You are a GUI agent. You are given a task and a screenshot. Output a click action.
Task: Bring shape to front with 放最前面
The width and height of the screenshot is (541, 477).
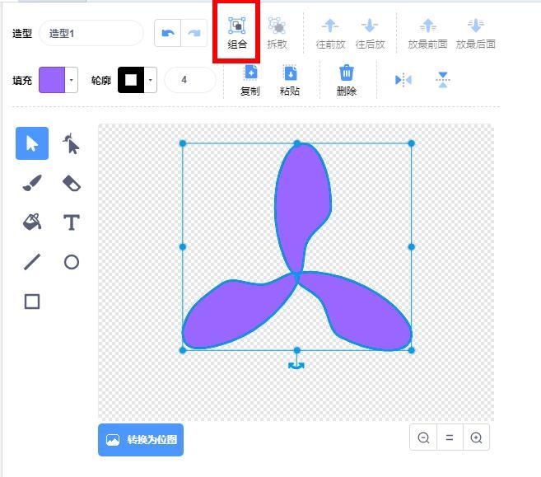coord(427,33)
